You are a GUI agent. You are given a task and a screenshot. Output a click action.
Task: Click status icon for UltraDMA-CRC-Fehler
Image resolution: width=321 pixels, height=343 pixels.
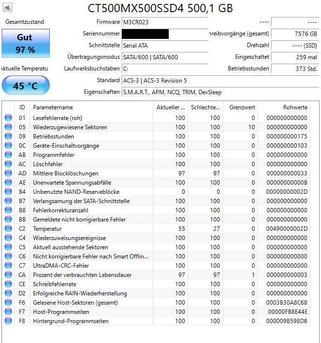8,265
